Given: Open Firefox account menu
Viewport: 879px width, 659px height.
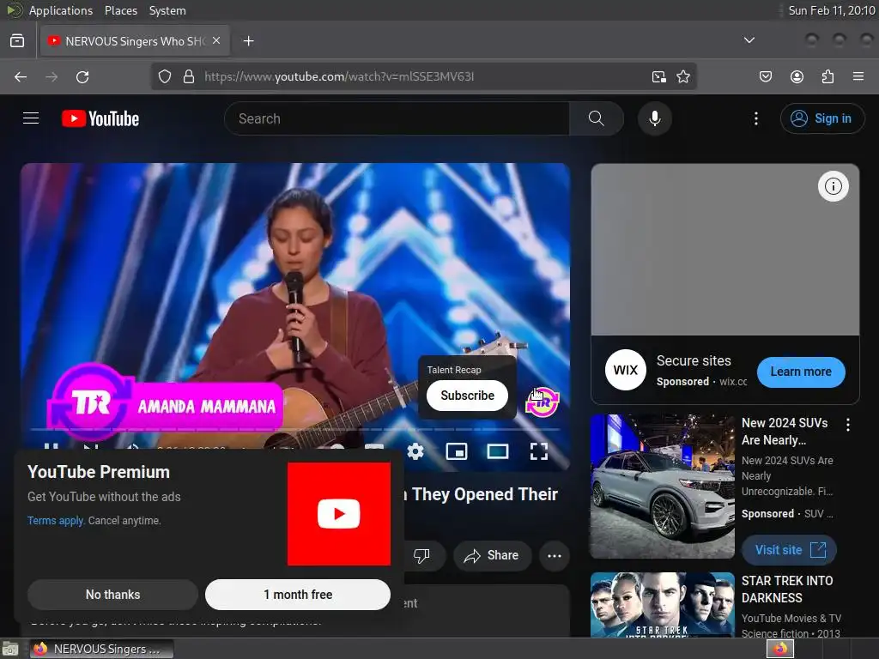Looking at the screenshot, I should (x=797, y=76).
